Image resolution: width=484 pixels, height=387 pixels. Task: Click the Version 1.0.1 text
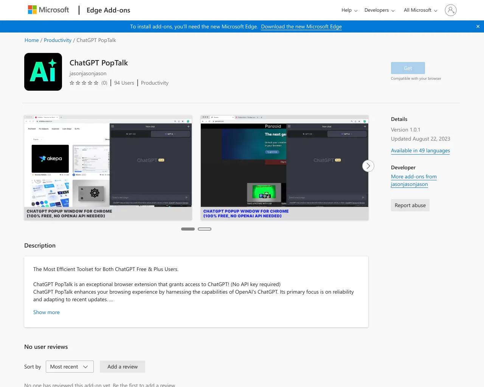click(x=406, y=130)
